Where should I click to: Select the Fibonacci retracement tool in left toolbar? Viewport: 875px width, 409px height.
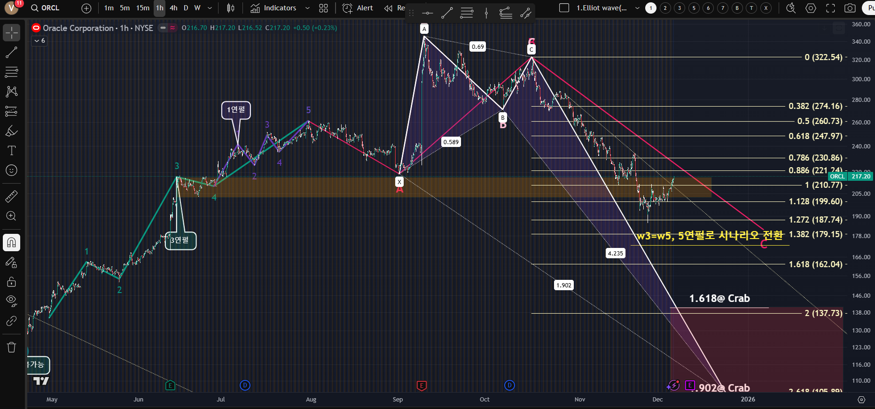click(x=11, y=72)
